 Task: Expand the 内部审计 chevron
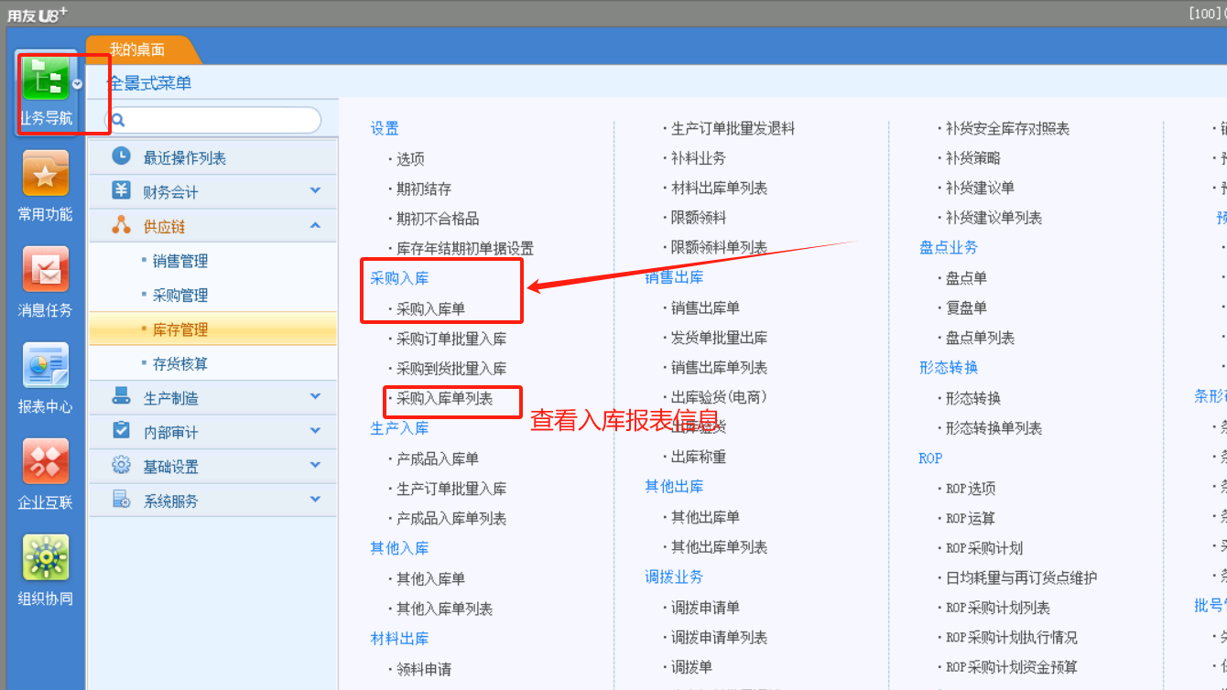click(315, 430)
